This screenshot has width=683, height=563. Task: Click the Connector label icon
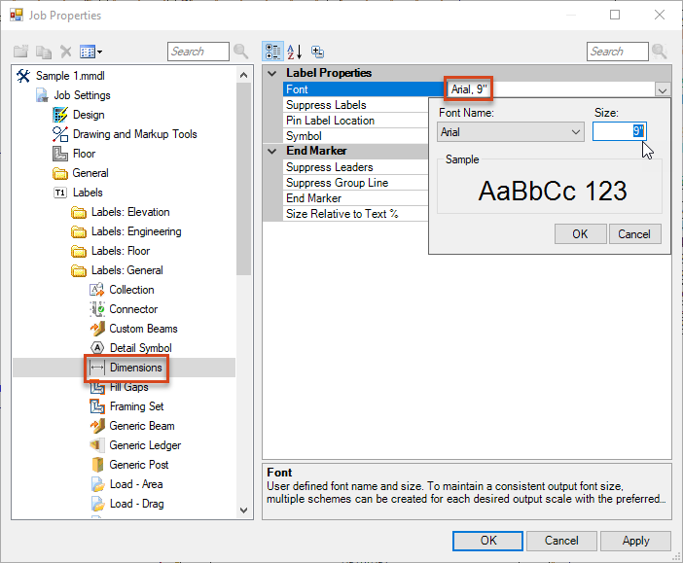coord(96,309)
